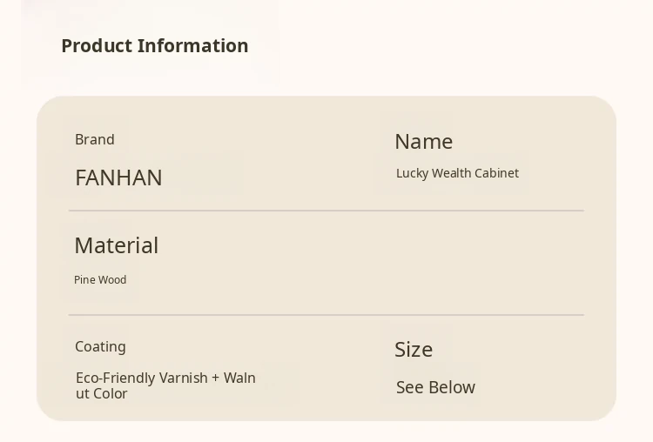Click the Size label
This screenshot has height=442, width=653.
(414, 349)
